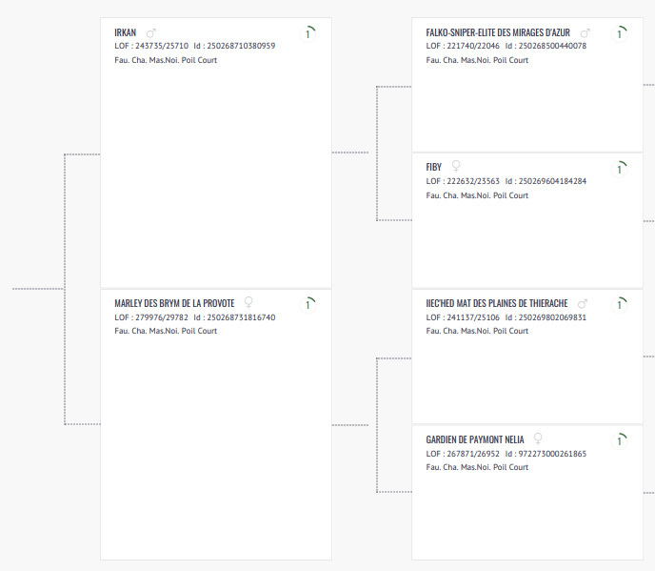The image size is (655, 571).
Task: Open IIEC'HED MAT DES PLAINES DE THIERACHE profile
Action: pyautogui.click(x=497, y=303)
